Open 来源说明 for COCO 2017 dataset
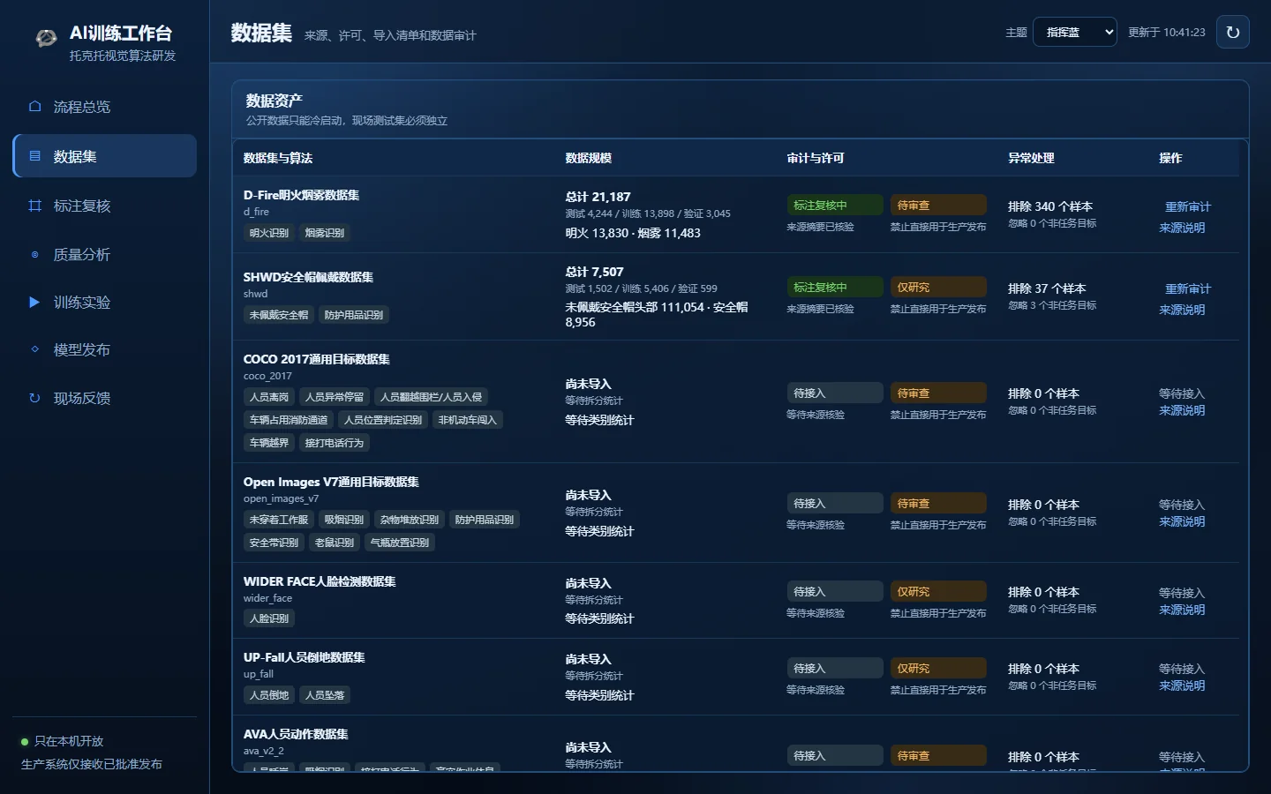This screenshot has height=794, width=1271. [1182, 410]
